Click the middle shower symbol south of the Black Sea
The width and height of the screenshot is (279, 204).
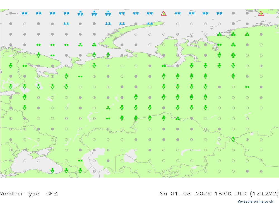click(x=66, y=171)
